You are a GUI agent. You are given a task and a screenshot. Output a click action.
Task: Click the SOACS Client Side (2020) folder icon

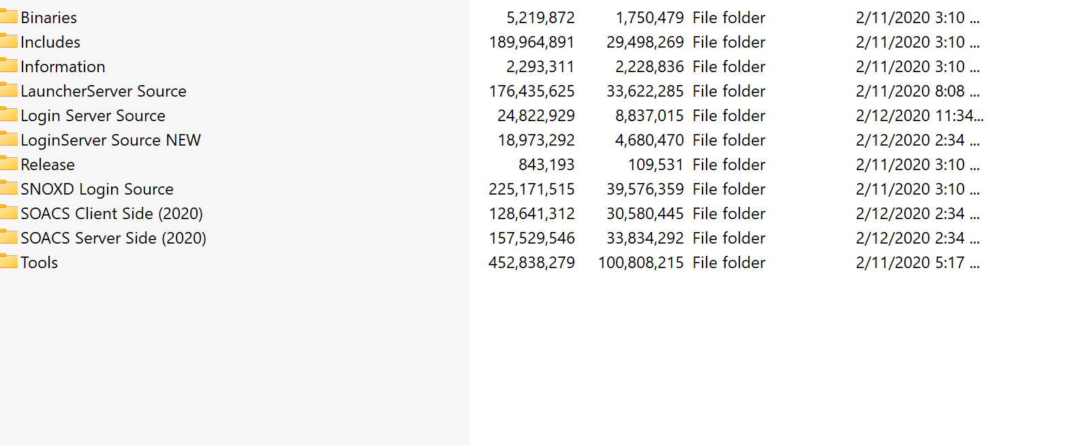coord(8,214)
